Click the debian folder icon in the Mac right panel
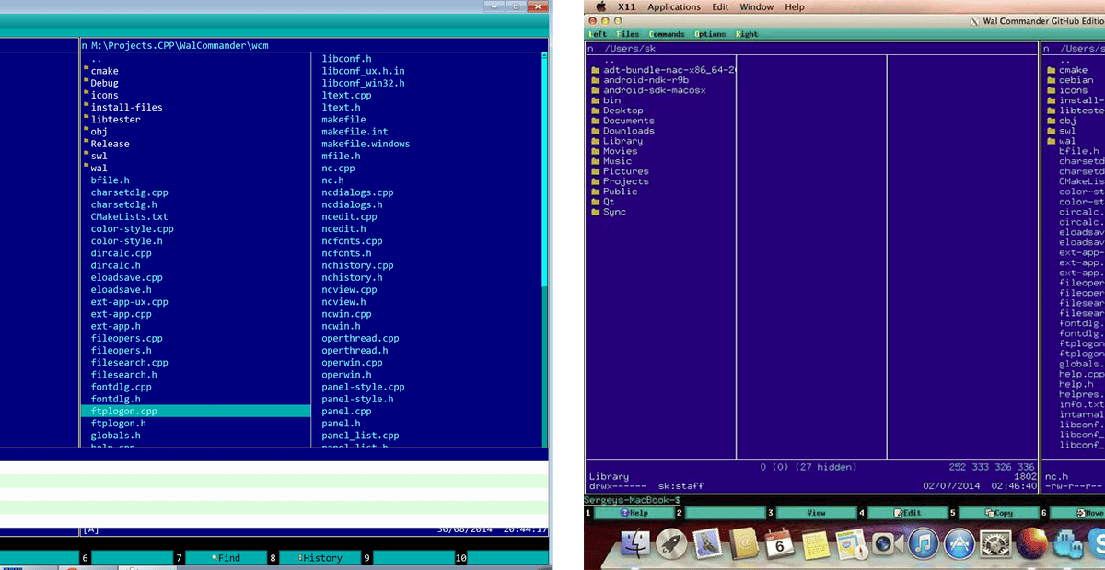1105x570 pixels. pyautogui.click(x=1052, y=80)
